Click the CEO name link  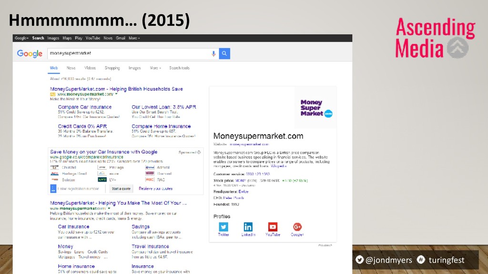pos(234,198)
